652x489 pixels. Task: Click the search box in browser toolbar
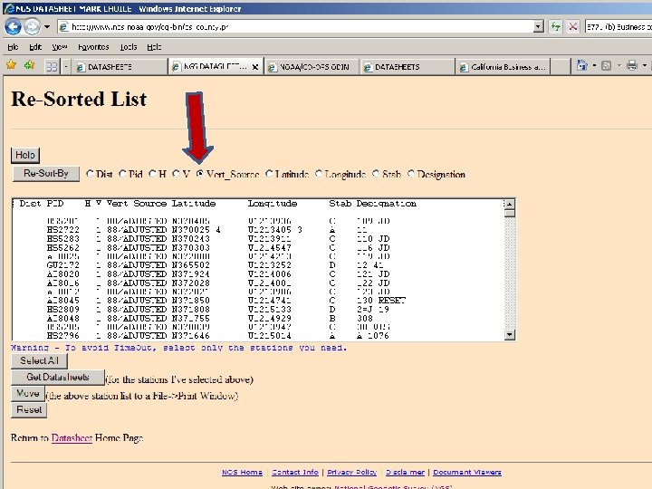[618, 27]
